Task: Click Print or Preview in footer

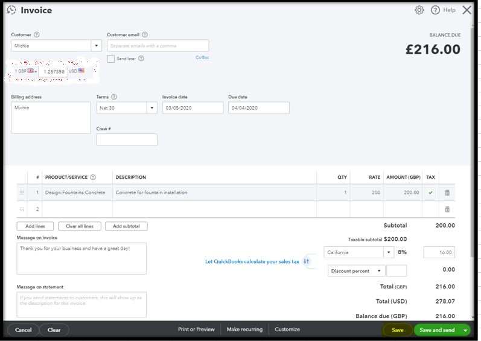Action: [196, 330]
